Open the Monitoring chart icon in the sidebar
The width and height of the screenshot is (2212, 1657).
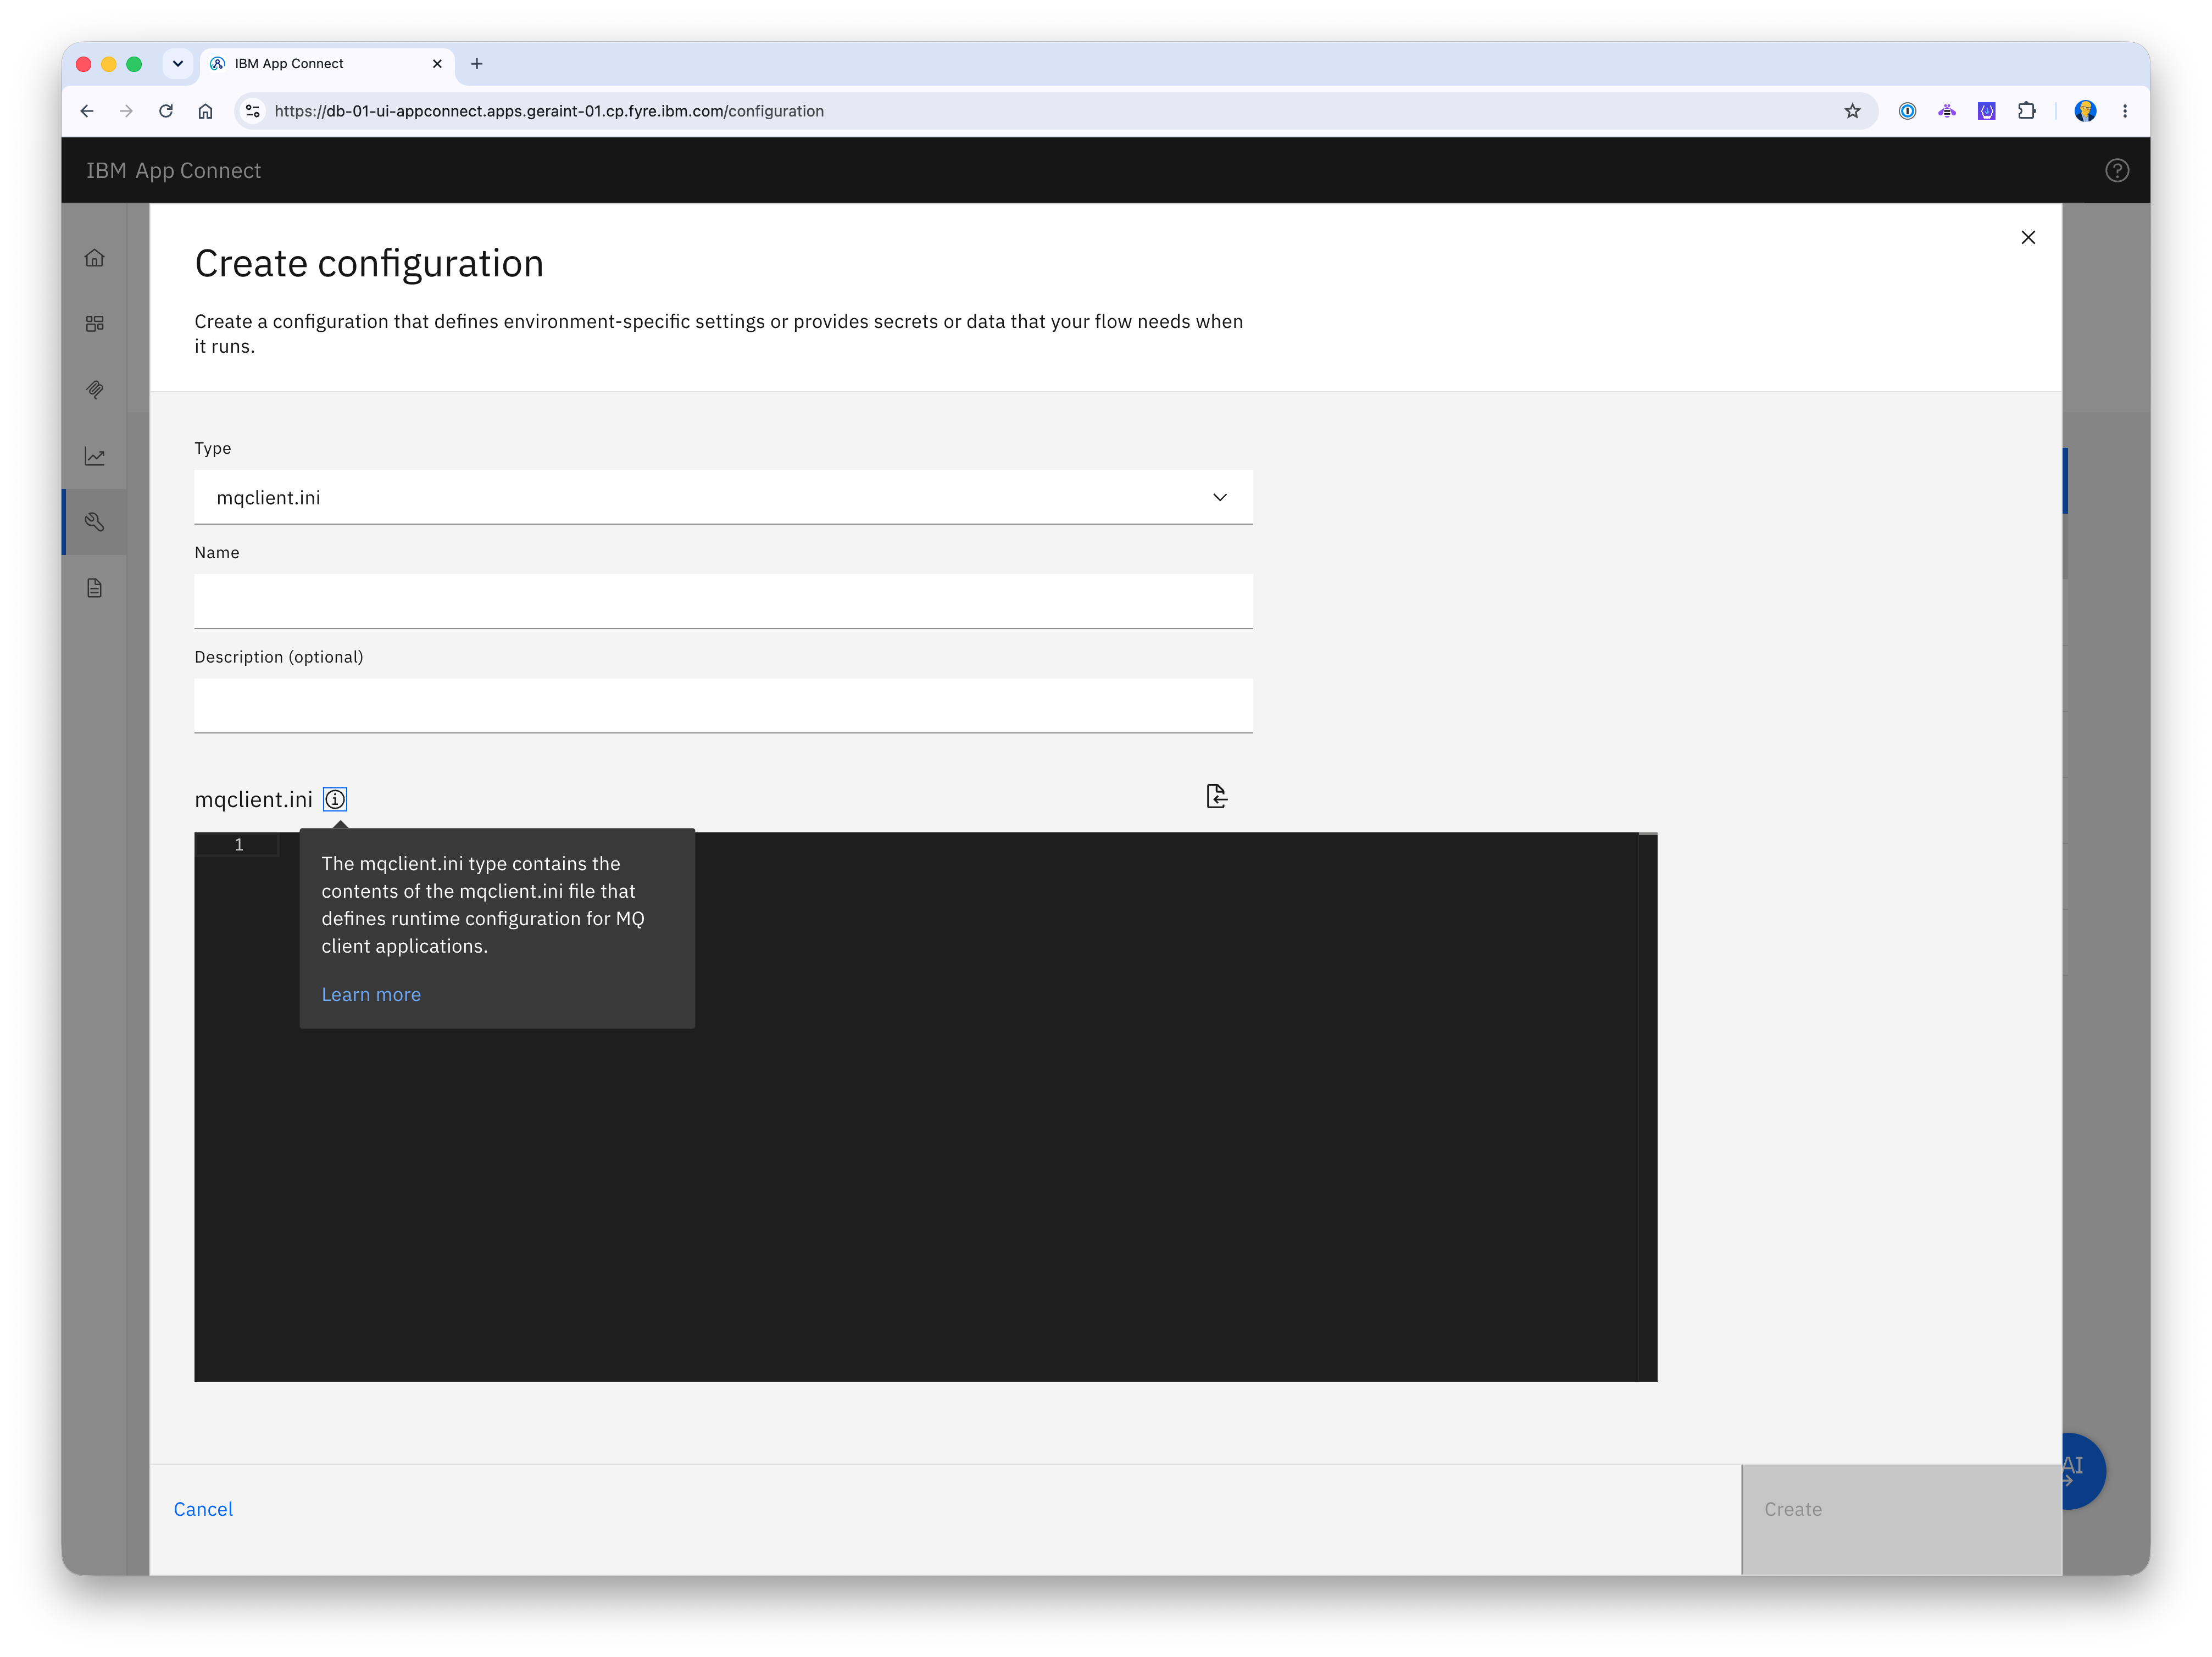click(x=95, y=456)
